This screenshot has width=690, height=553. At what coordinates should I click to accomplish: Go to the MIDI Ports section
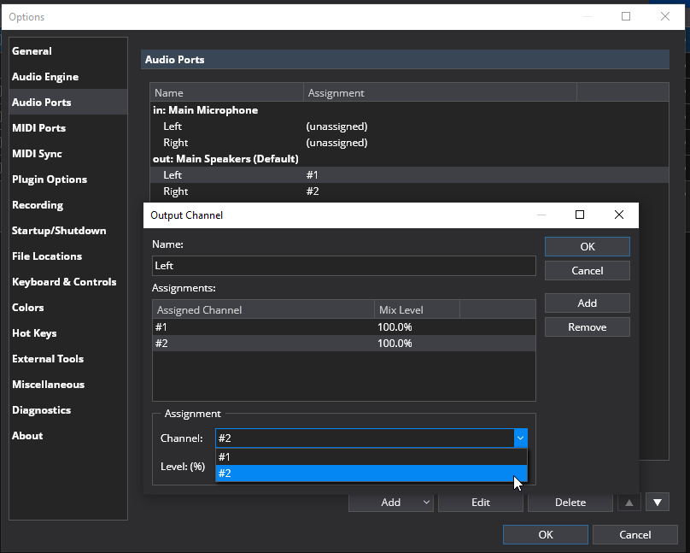(68, 128)
